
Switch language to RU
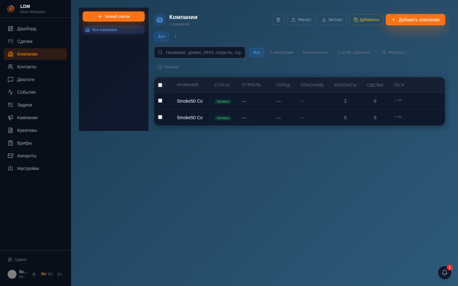(x=44, y=274)
